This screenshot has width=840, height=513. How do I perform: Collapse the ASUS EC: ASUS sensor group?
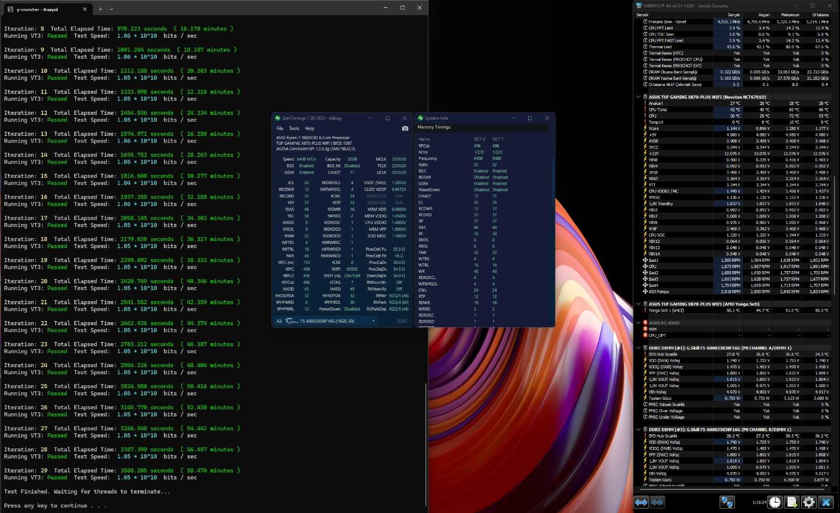tap(638, 323)
